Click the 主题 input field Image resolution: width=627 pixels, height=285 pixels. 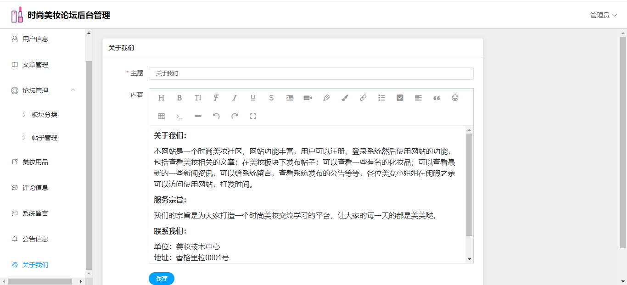tap(311, 73)
